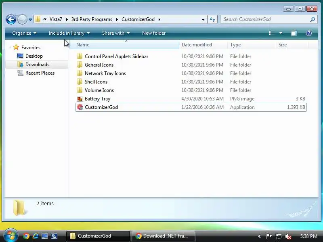Open the Include in library menu
This screenshot has width=323, height=242.
click(x=69, y=33)
